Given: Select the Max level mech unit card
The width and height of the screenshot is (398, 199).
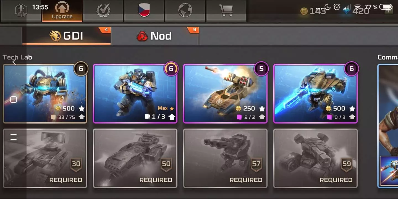Looking at the screenshot, I should [x=135, y=94].
